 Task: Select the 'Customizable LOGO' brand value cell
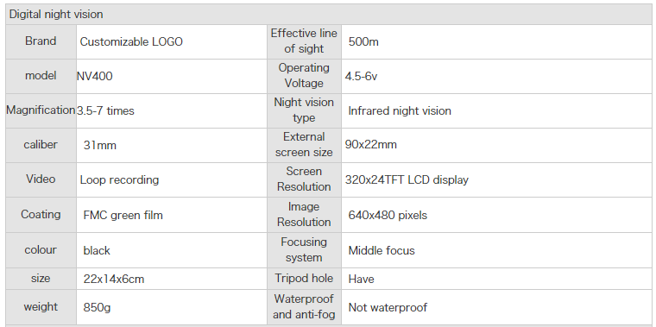point(172,41)
